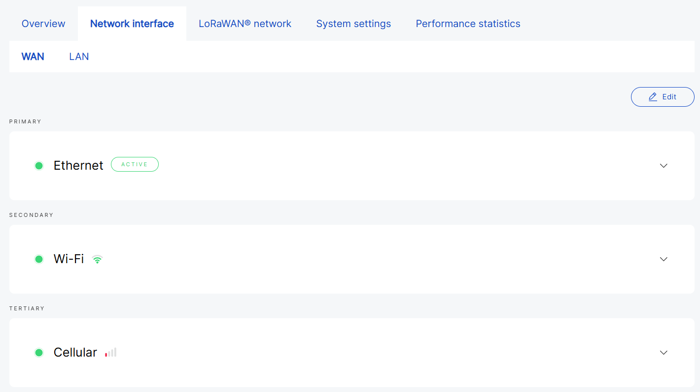Click the pencil icon on the Edit button
The width and height of the screenshot is (700, 392).
coord(652,97)
